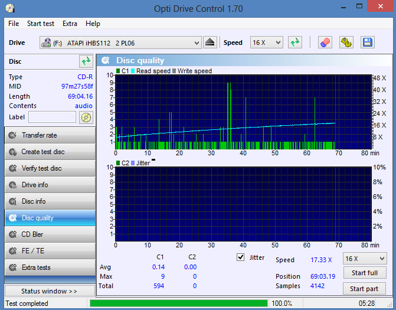Click the Disc info icon

click(12, 201)
